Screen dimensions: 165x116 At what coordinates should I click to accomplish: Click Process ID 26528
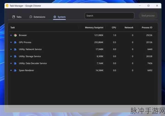tap(149, 56)
